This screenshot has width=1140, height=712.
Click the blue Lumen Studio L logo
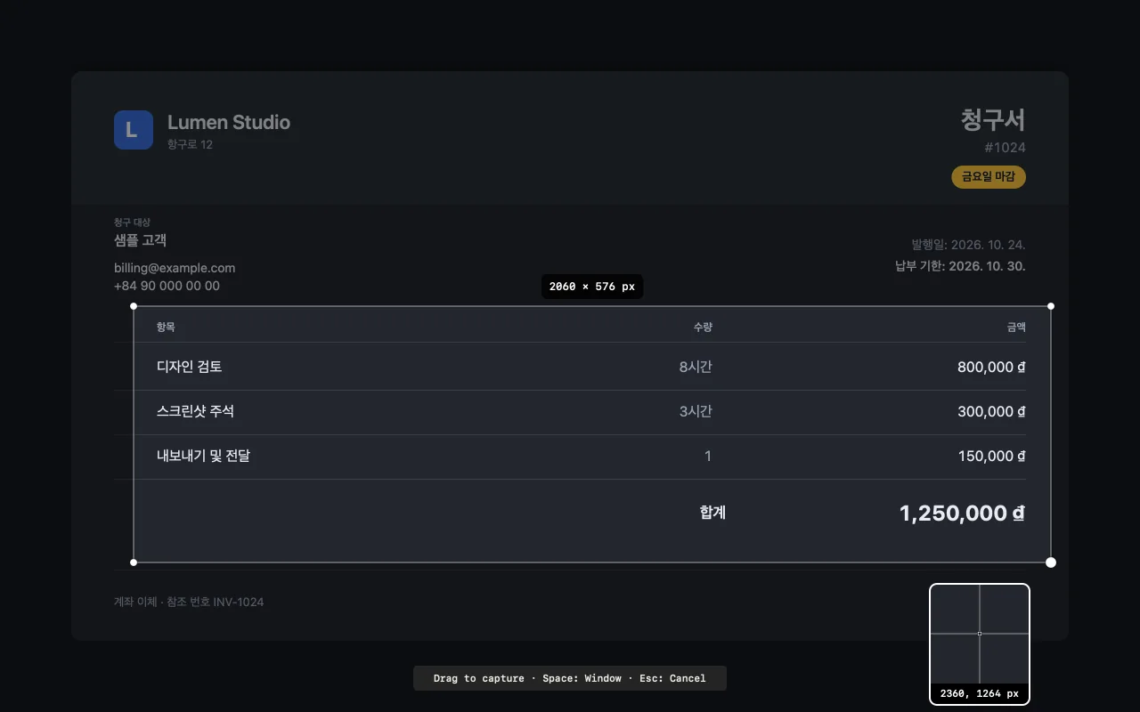click(134, 130)
